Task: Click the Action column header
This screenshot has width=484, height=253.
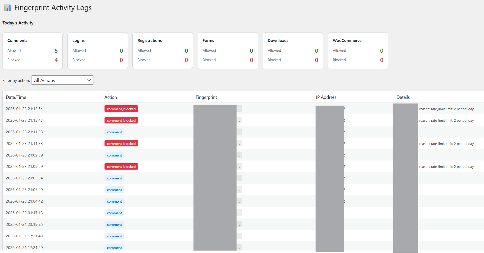Action: (x=111, y=97)
